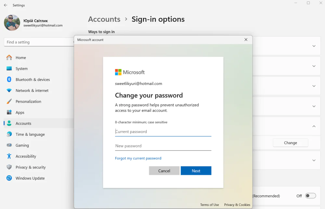Toggle the Recommended switch currently Off
Image resolution: width=325 pixels, height=209 pixels.
click(x=310, y=196)
